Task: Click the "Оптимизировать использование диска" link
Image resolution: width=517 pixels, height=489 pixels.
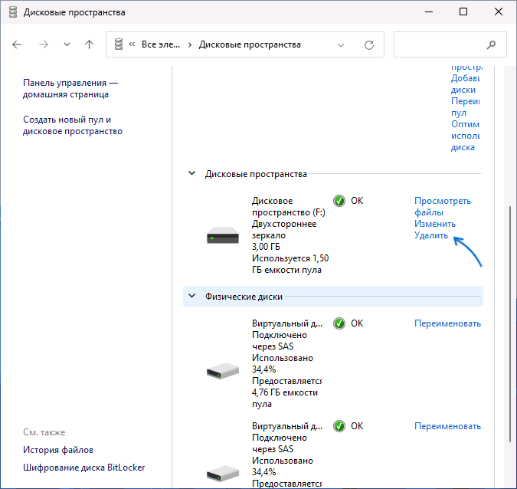Action: point(465,136)
